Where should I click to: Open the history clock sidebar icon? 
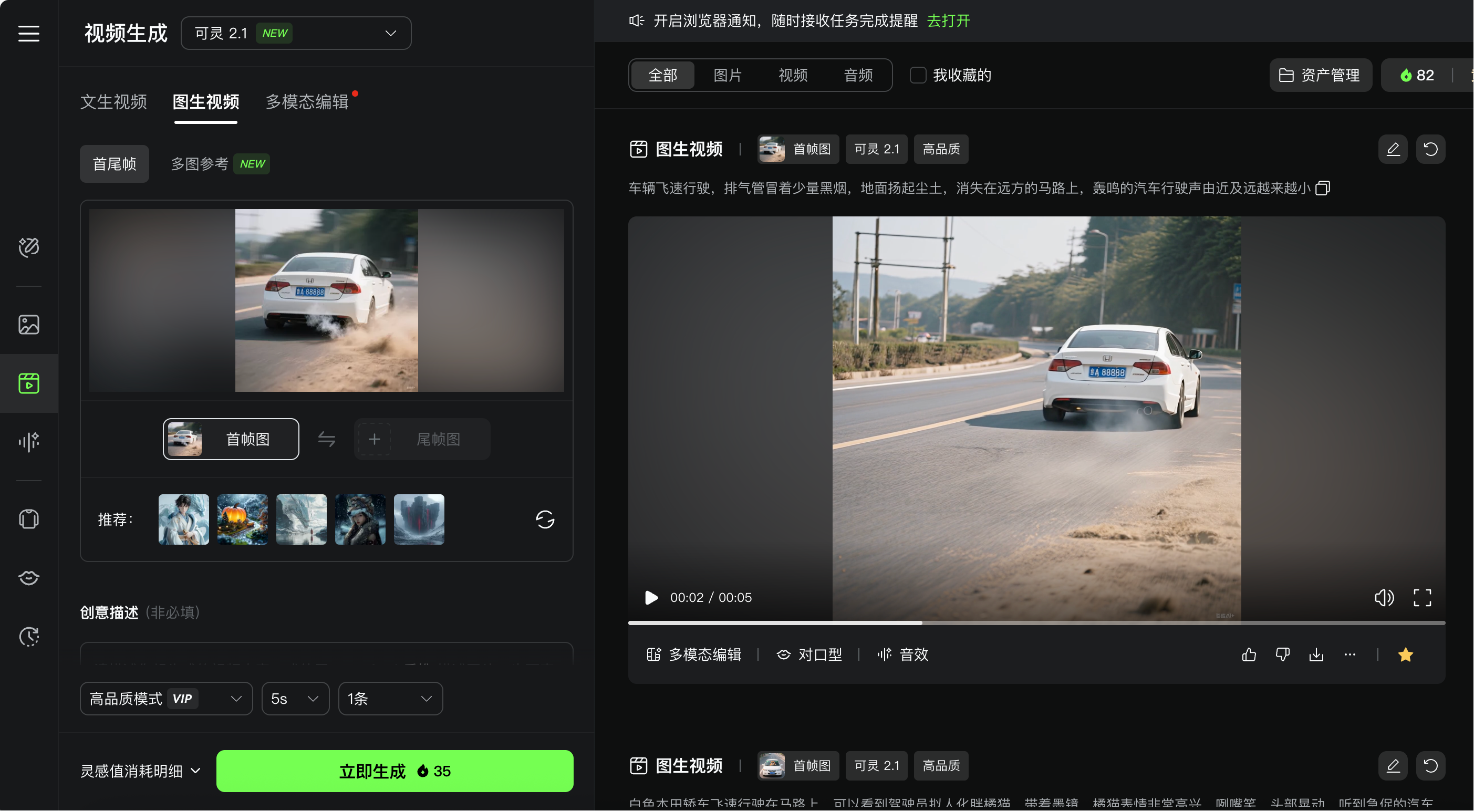pos(28,637)
